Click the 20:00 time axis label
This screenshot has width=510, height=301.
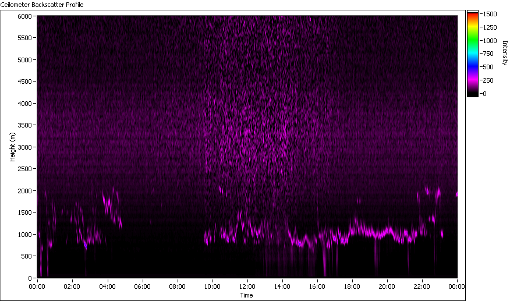coord(387,286)
